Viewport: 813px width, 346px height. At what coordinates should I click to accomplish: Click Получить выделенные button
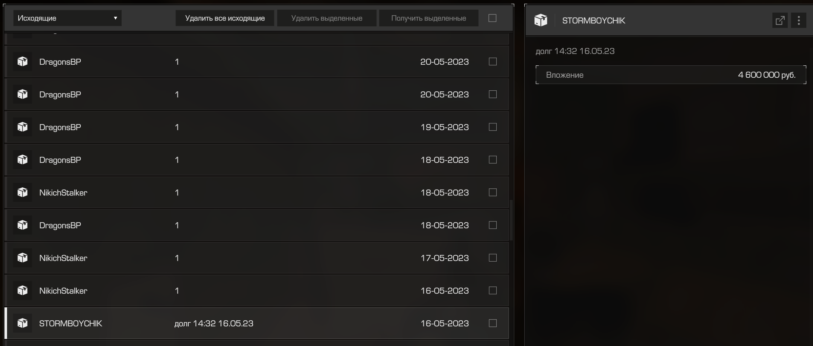pos(429,18)
